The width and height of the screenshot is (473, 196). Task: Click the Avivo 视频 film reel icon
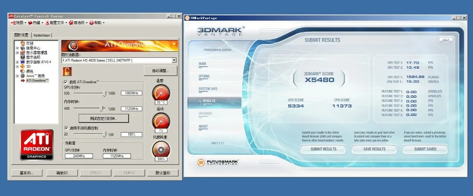point(23,76)
